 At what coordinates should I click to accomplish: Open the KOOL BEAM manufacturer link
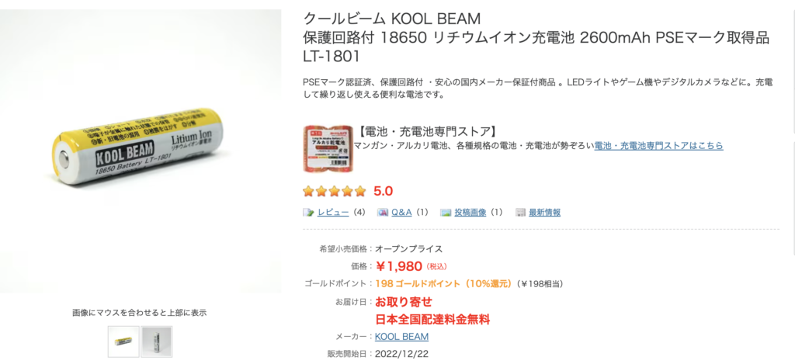tap(401, 337)
